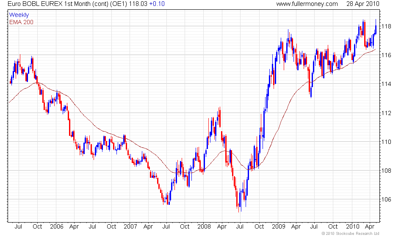Click the www.fullermoney.com text
The image size is (415, 237).
coord(307,4)
